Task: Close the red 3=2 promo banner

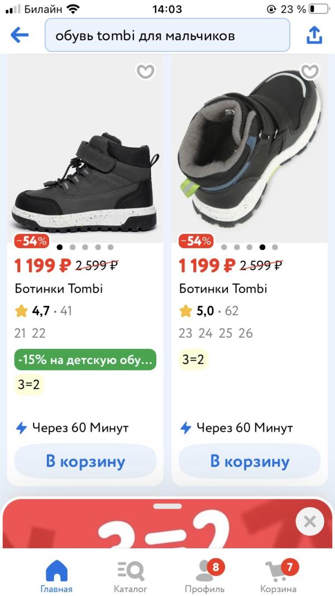Action: 310,522
